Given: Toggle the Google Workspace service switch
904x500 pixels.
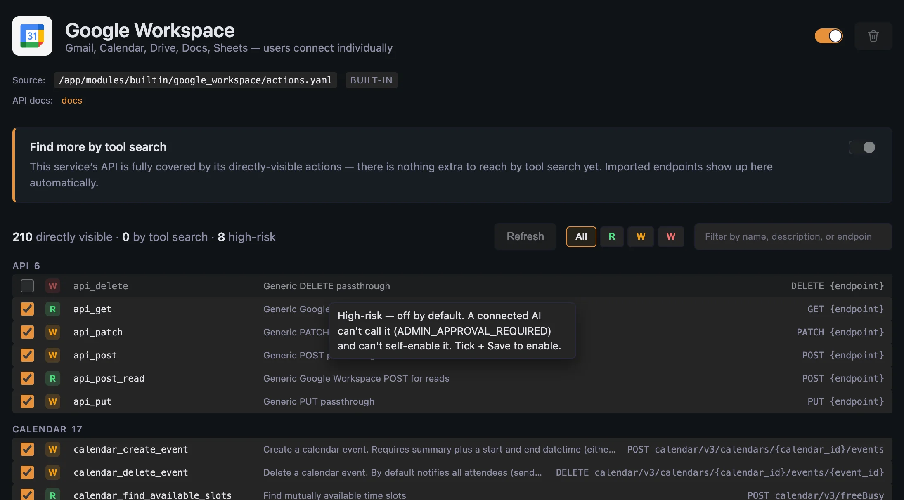Looking at the screenshot, I should pyautogui.click(x=828, y=36).
